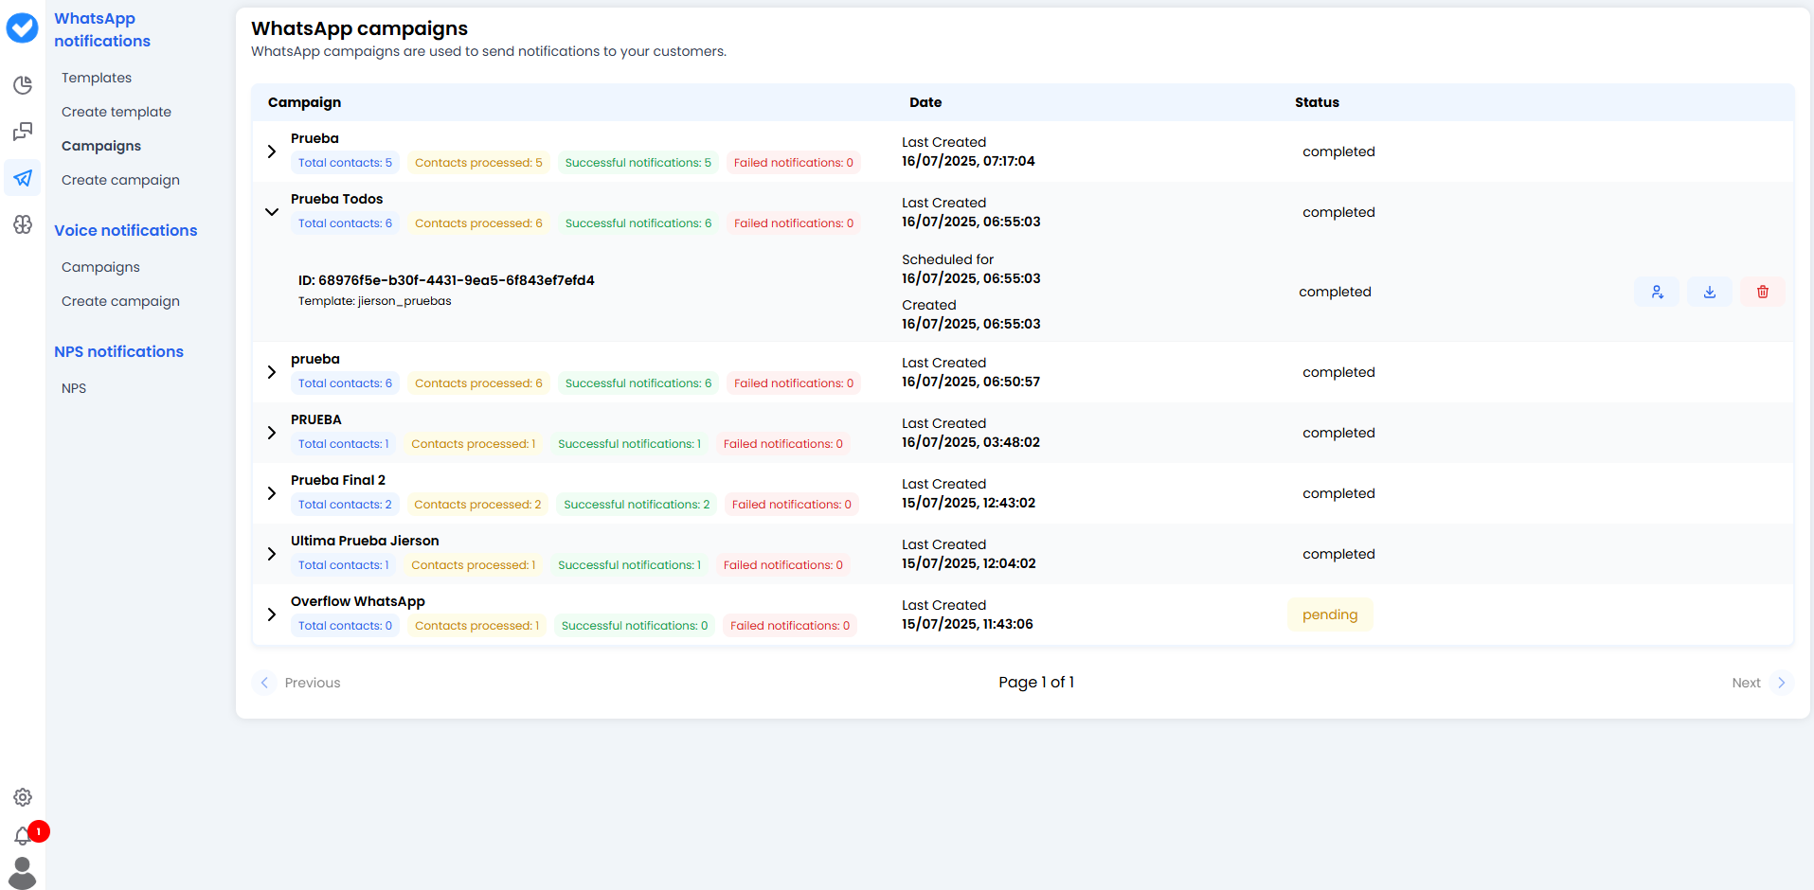The width and height of the screenshot is (1814, 890).
Task: Open the NPS menu item
Action: 74,388
